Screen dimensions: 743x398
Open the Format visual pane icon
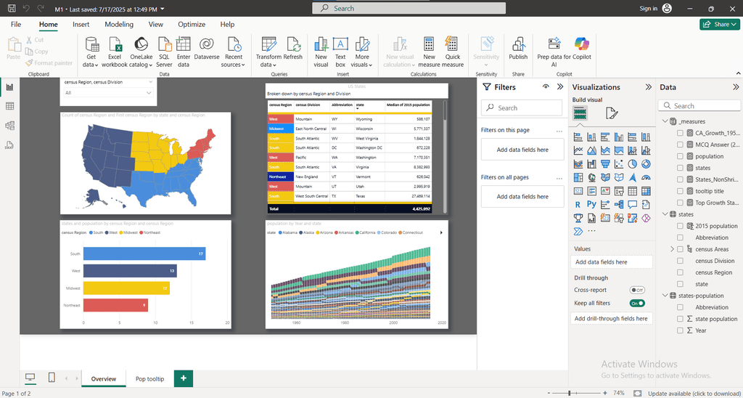point(612,113)
